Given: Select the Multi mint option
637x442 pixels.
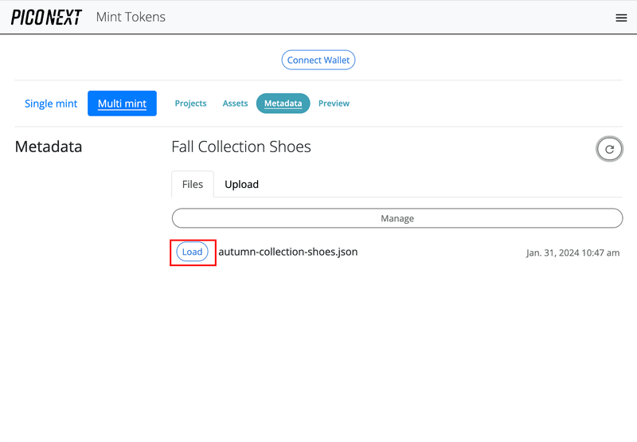Looking at the screenshot, I should (x=122, y=104).
